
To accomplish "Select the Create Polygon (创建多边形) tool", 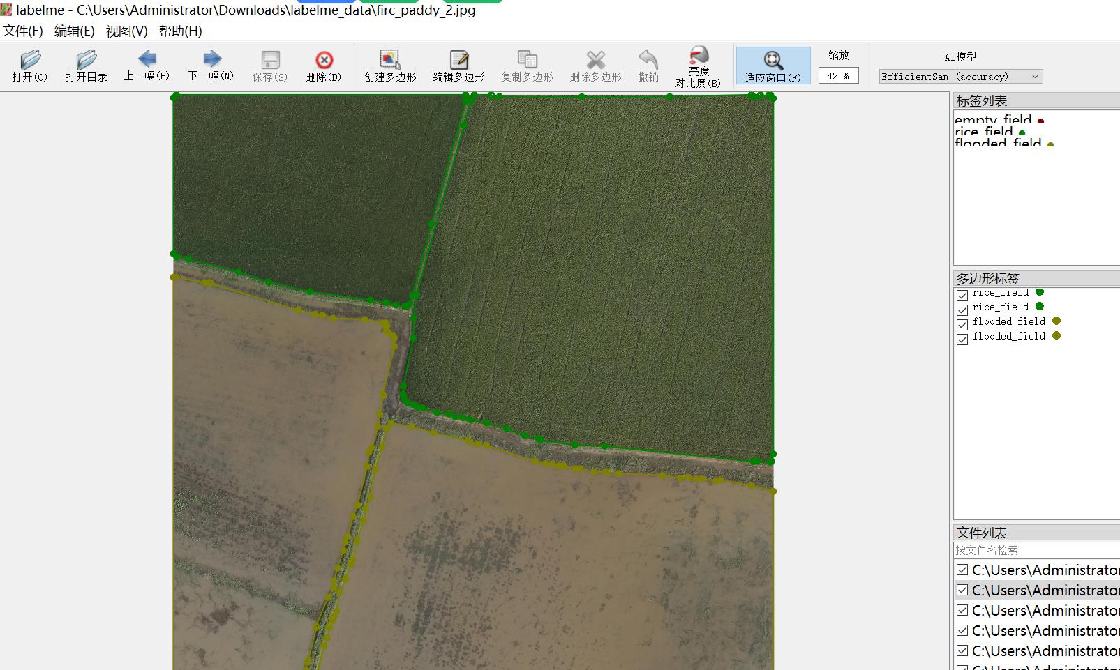I will pos(390,66).
